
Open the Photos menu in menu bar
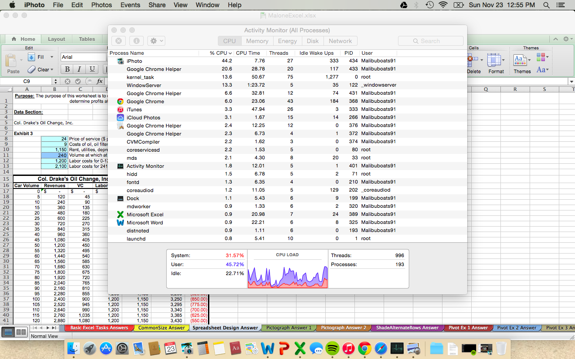(x=102, y=5)
